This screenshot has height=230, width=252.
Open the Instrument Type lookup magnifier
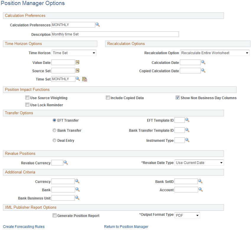tap(188, 140)
